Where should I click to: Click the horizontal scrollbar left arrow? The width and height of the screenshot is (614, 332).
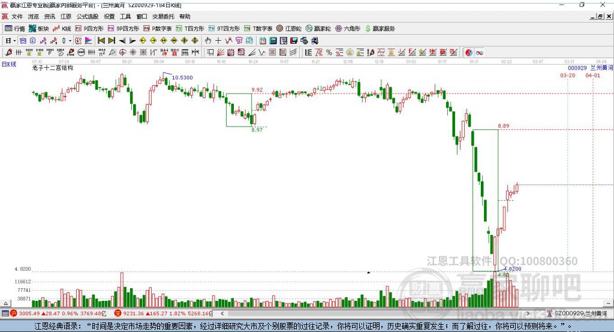pyautogui.click(x=222, y=313)
